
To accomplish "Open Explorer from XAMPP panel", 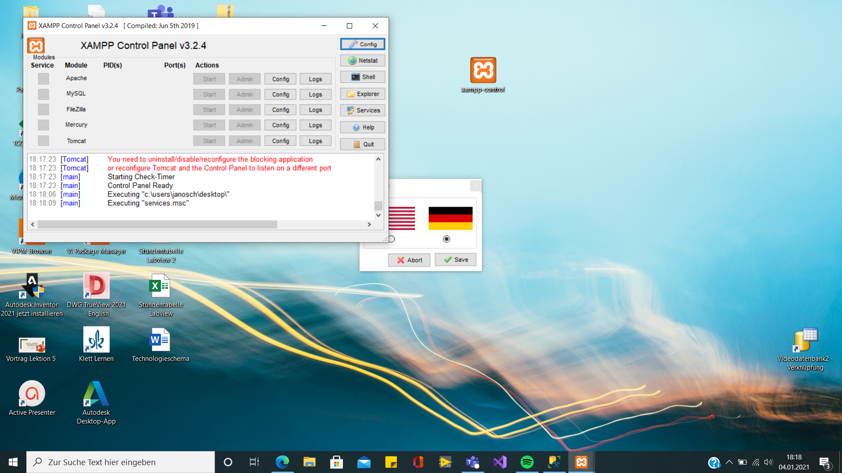I will pyautogui.click(x=363, y=94).
